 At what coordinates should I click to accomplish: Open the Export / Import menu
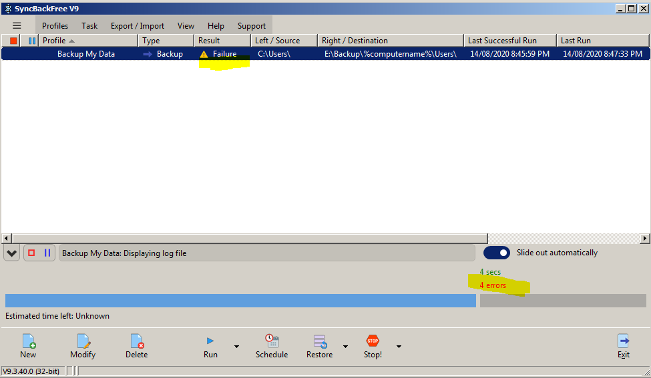click(x=137, y=26)
